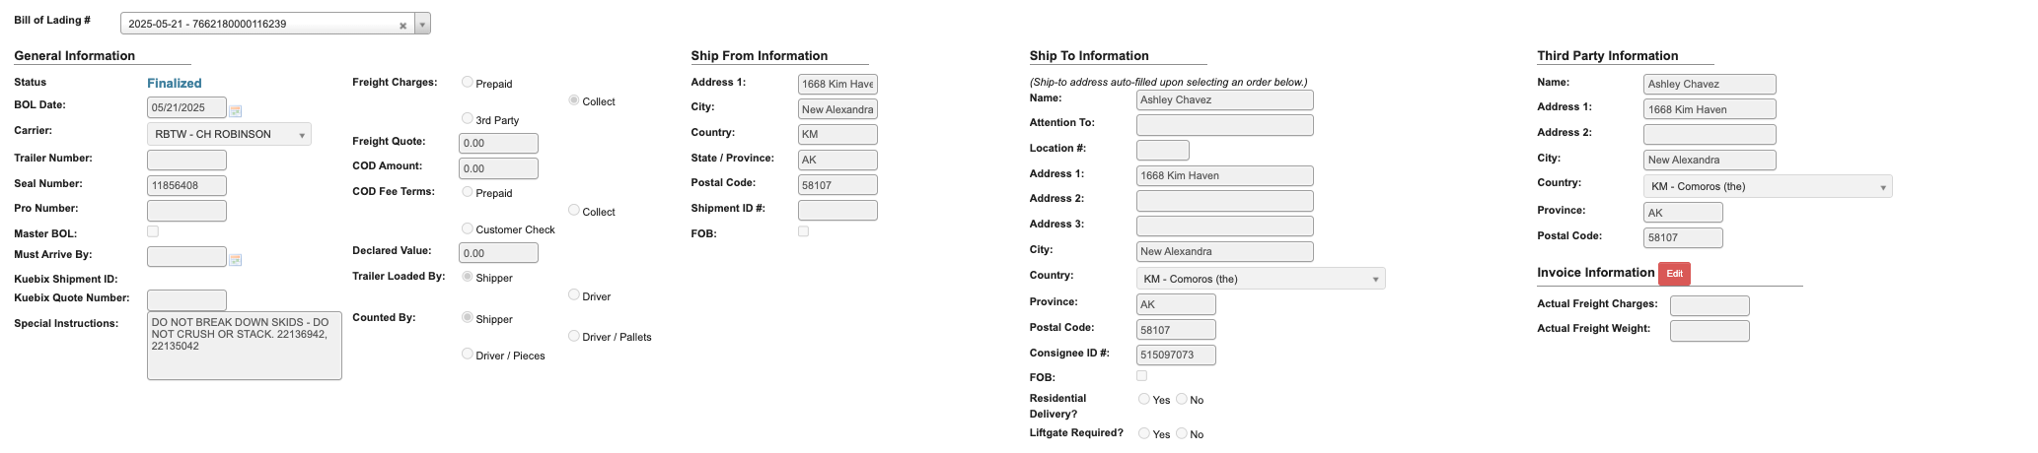Clear the Bill of Lading selection
The width and height of the screenshot is (2038, 453).
402,26
